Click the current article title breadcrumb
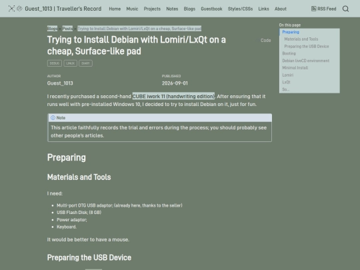Screen dimensions: 360x270 (x=139, y=29)
